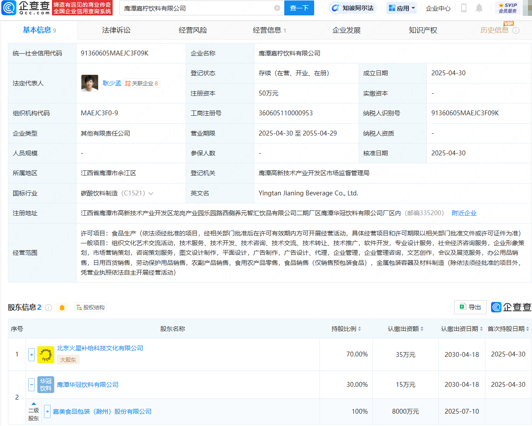Click the Qcc.com logo at top left
Image resolution: width=532 pixels, height=426 pixels.
coord(25,8)
